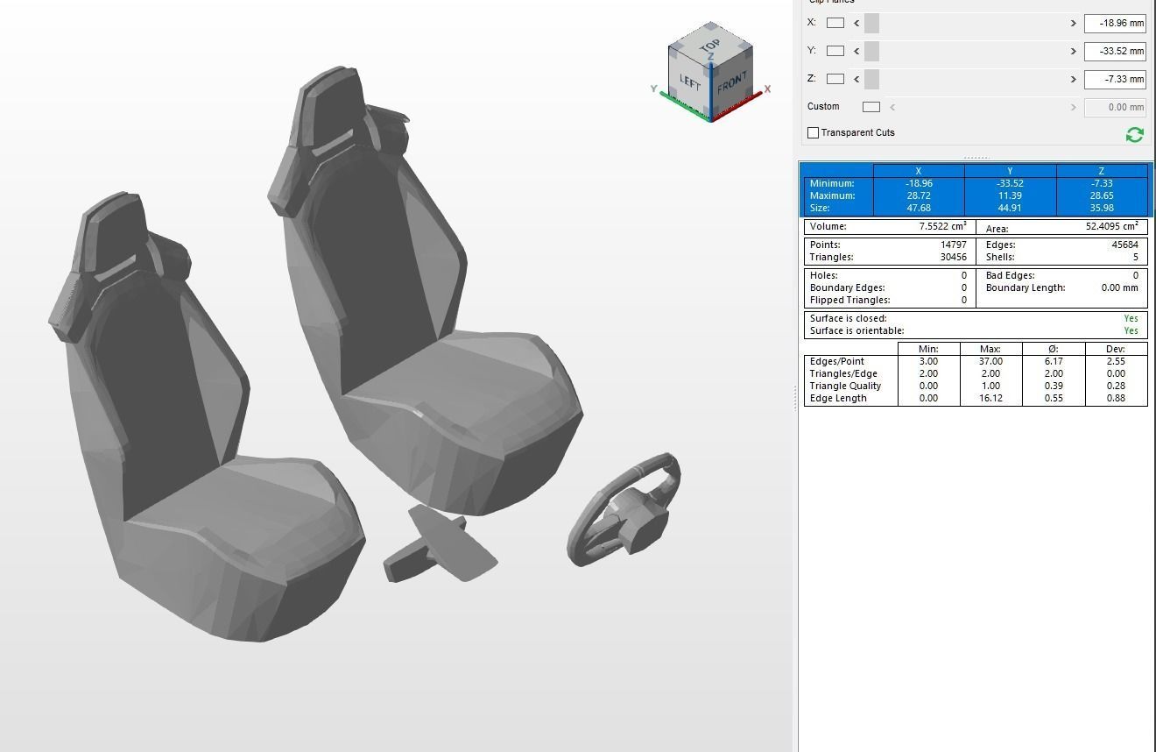Click the Triangles count 30456
This screenshot has height=752, width=1156.
[953, 257]
